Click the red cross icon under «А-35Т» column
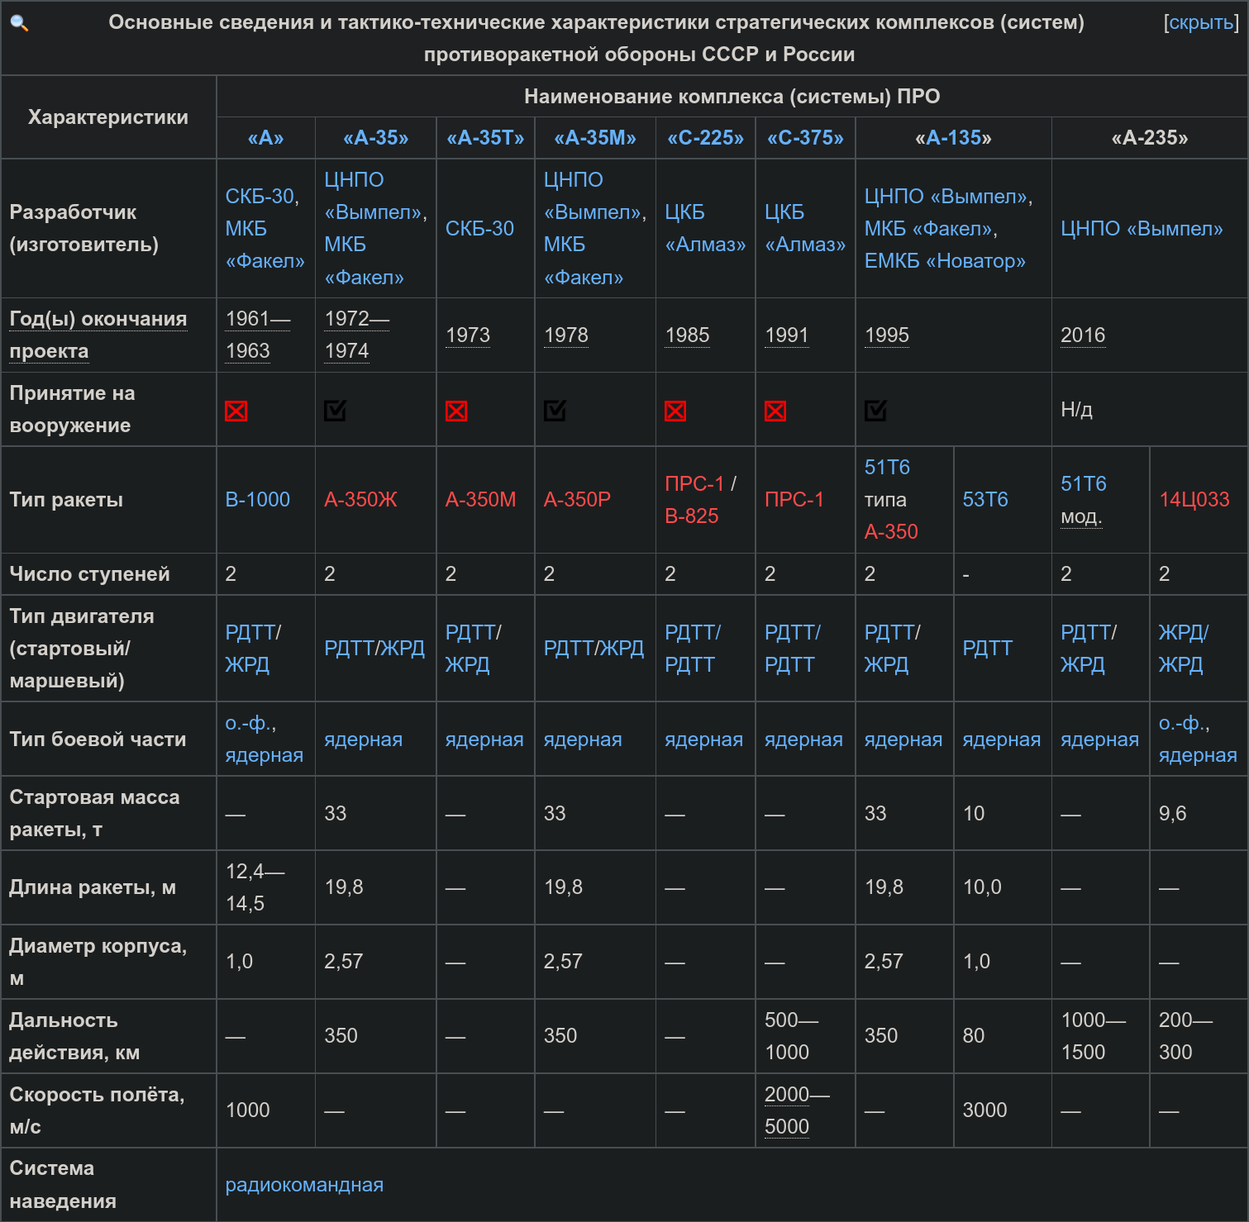The image size is (1249, 1222). (456, 411)
